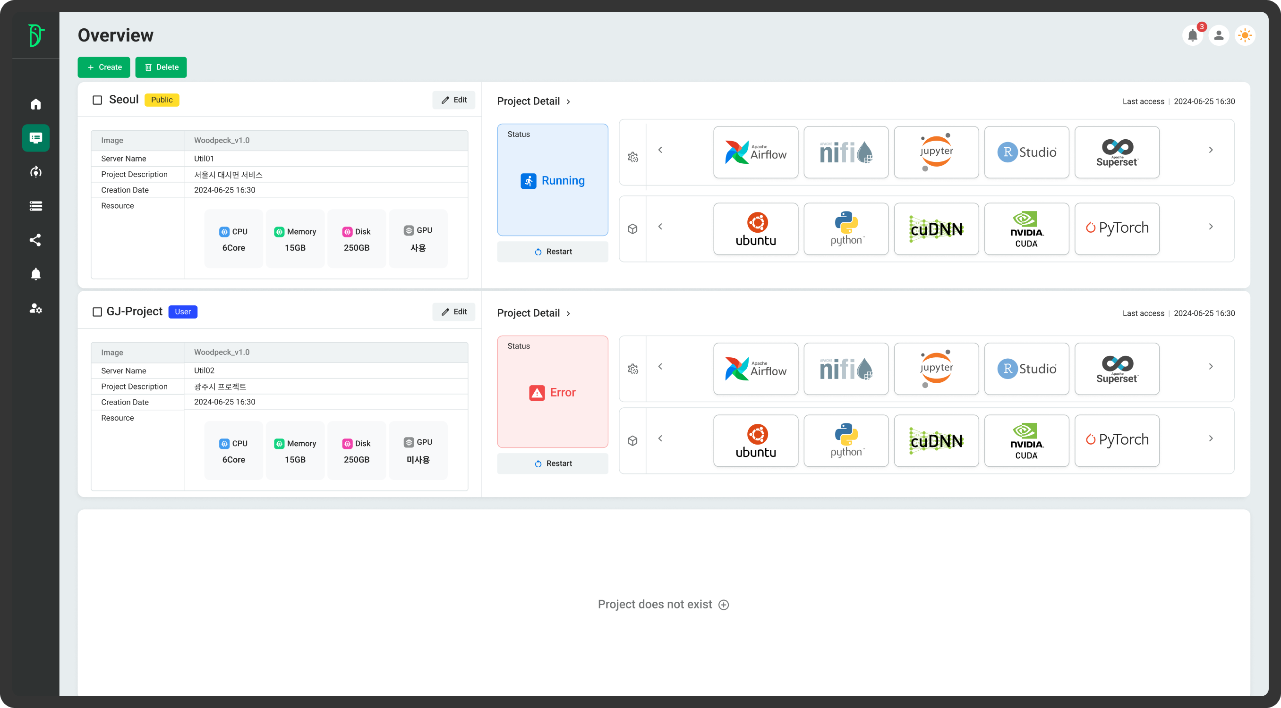The height and width of the screenshot is (708, 1281).
Task: Click the yellow Public badge
Action: pos(162,100)
